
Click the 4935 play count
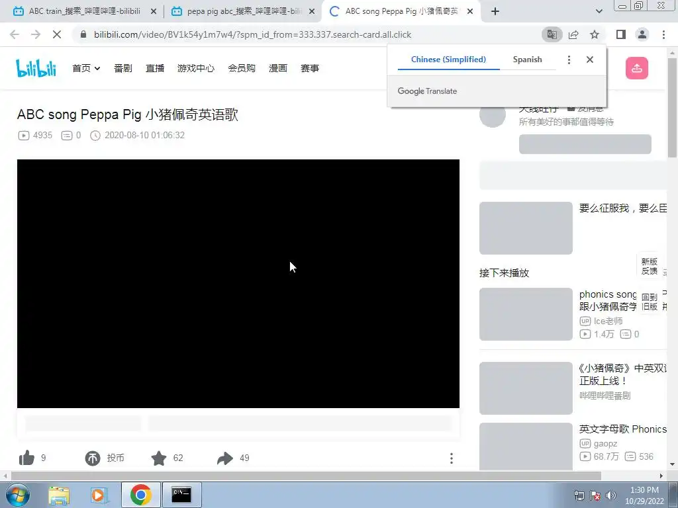(x=42, y=135)
